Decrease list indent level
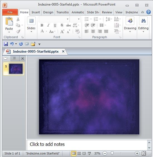This screenshot has width=153, height=157. 87,25
